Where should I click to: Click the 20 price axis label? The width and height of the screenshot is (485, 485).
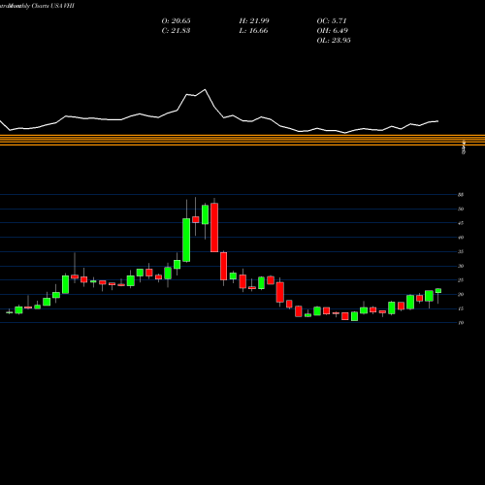point(461,294)
